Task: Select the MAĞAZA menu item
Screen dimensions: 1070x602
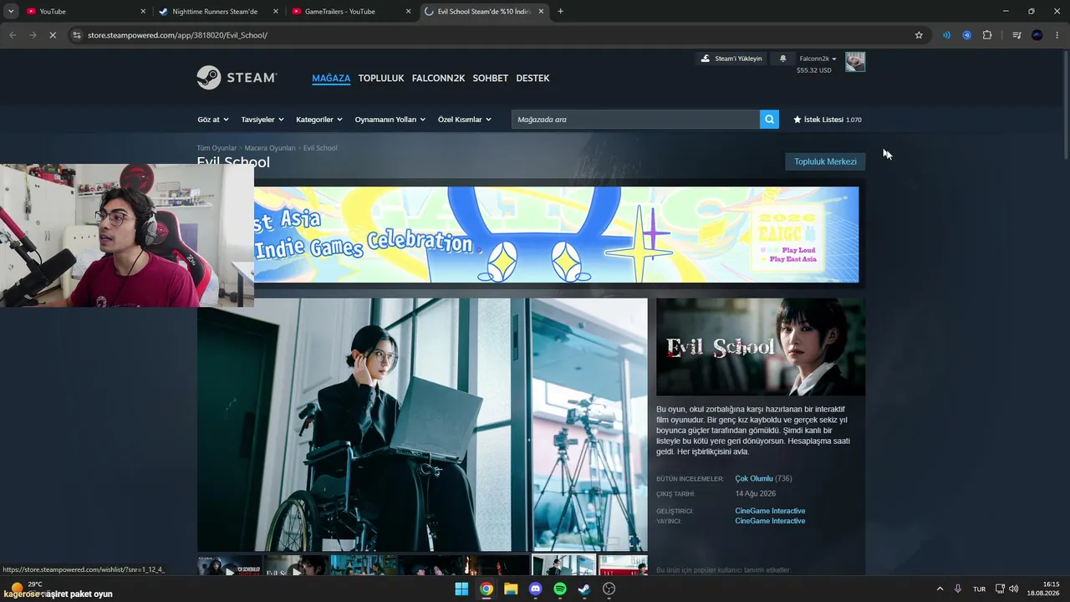Action: point(331,78)
